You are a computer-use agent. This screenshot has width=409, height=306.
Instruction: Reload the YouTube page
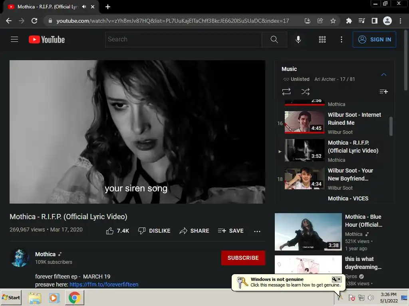34,21
